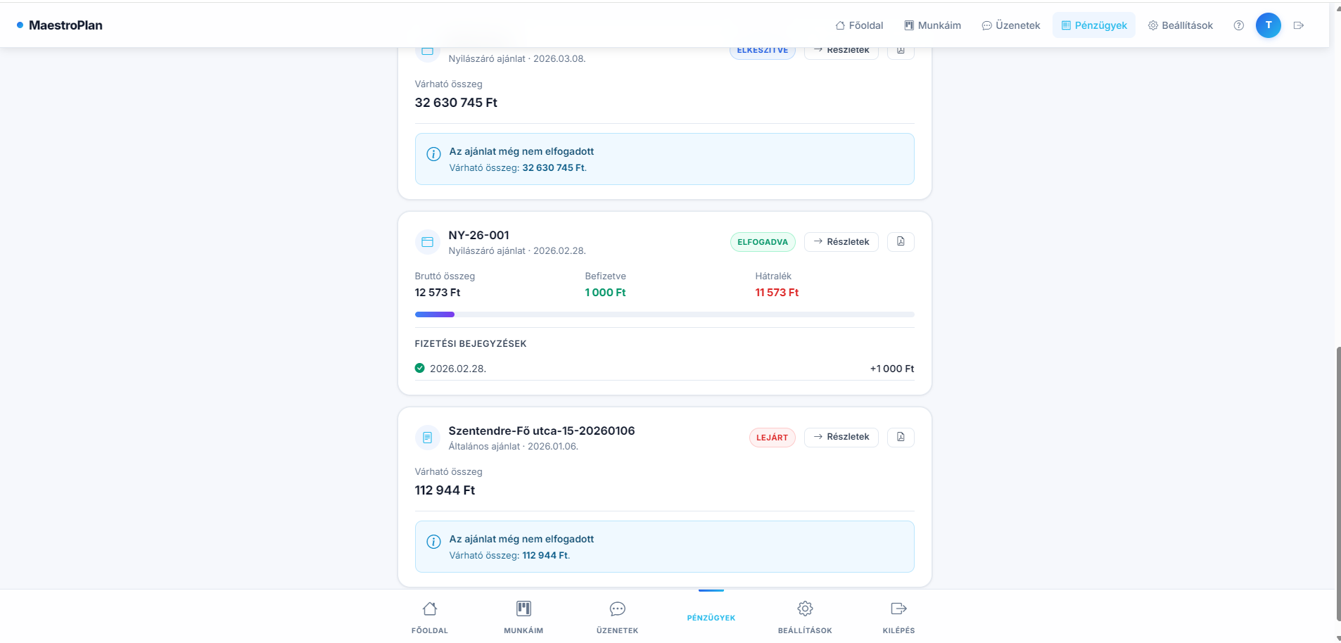Screen dimensions: 1341x643
Task: Open Üzenetek in bottom navigation
Action: pyautogui.click(x=617, y=617)
